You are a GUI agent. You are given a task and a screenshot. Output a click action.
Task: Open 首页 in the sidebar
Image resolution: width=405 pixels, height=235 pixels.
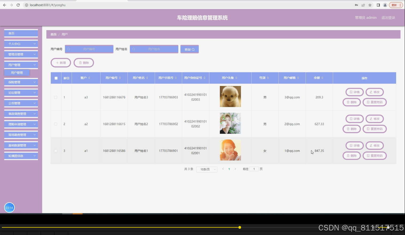click(21, 33)
